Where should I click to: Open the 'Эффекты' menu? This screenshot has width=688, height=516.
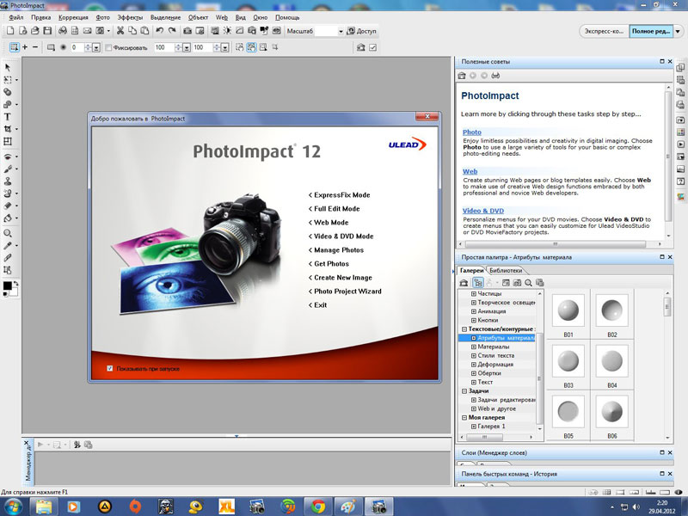(131, 17)
